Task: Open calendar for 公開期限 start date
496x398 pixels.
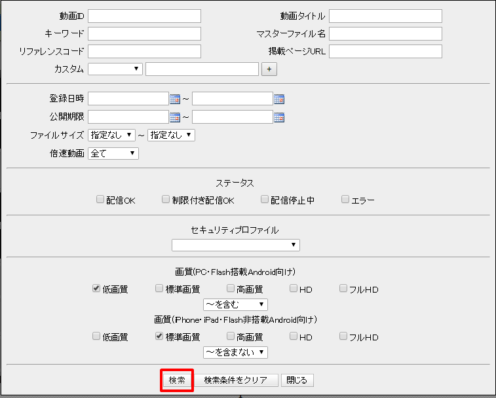Action: (175, 117)
